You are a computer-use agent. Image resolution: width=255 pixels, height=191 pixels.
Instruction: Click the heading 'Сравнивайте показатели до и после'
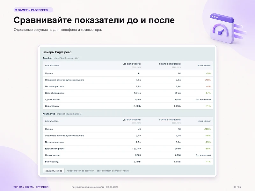tap(94, 20)
